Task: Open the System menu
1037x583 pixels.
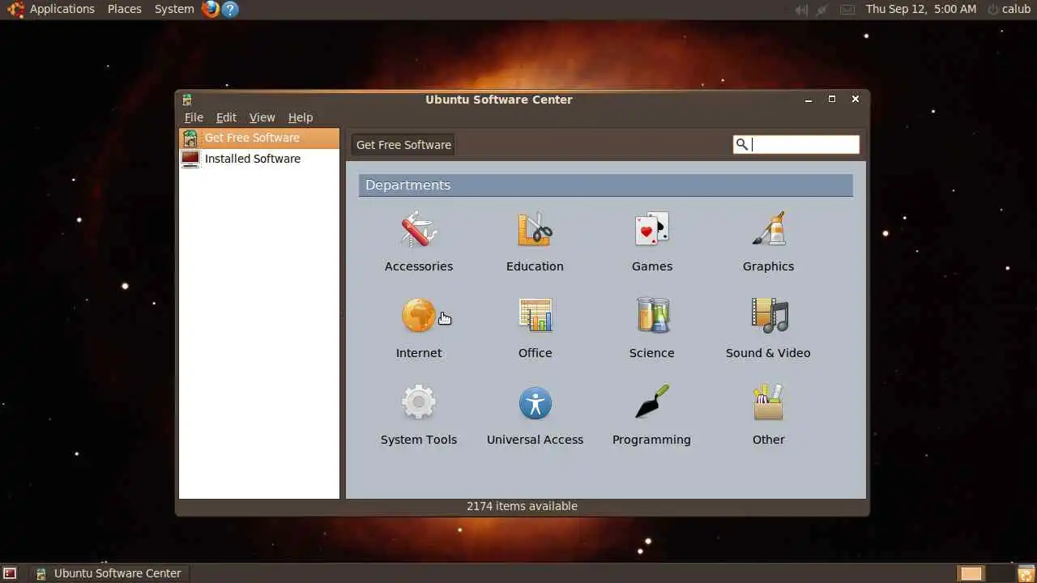Action: [x=174, y=9]
